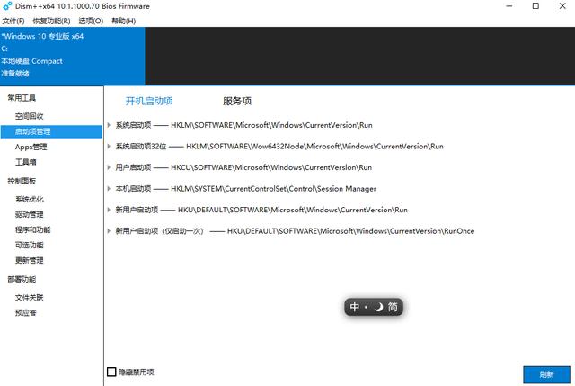Click the 刷新 refresh button
The height and width of the screenshot is (386, 575).
click(x=546, y=374)
